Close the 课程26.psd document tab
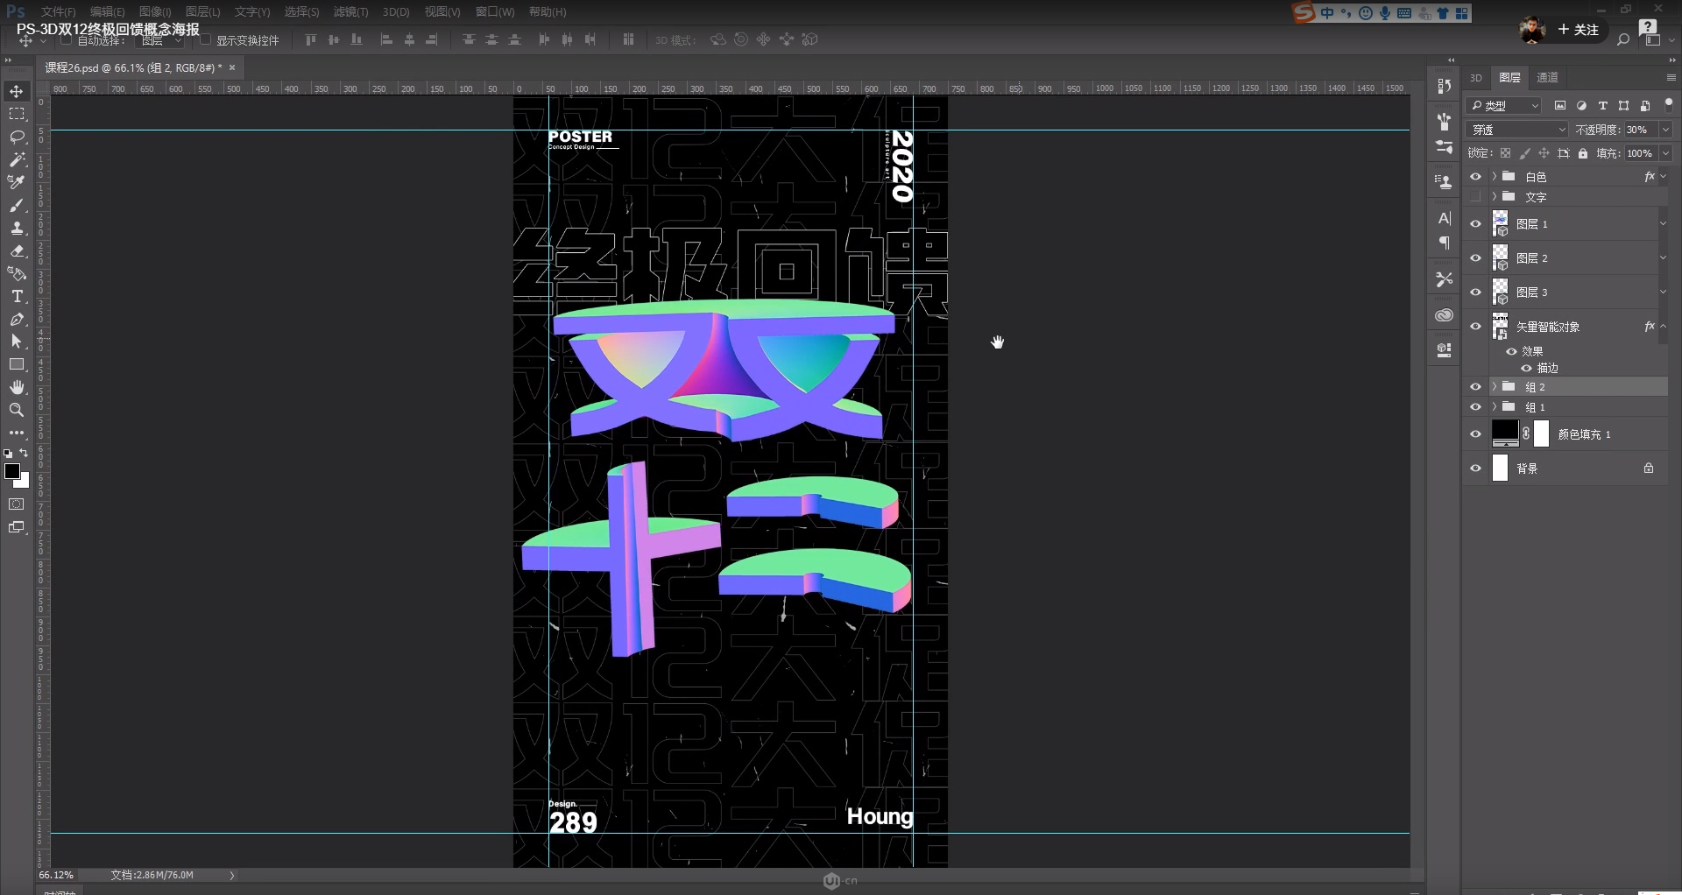Screen dimensions: 1682x895 [x=232, y=67]
